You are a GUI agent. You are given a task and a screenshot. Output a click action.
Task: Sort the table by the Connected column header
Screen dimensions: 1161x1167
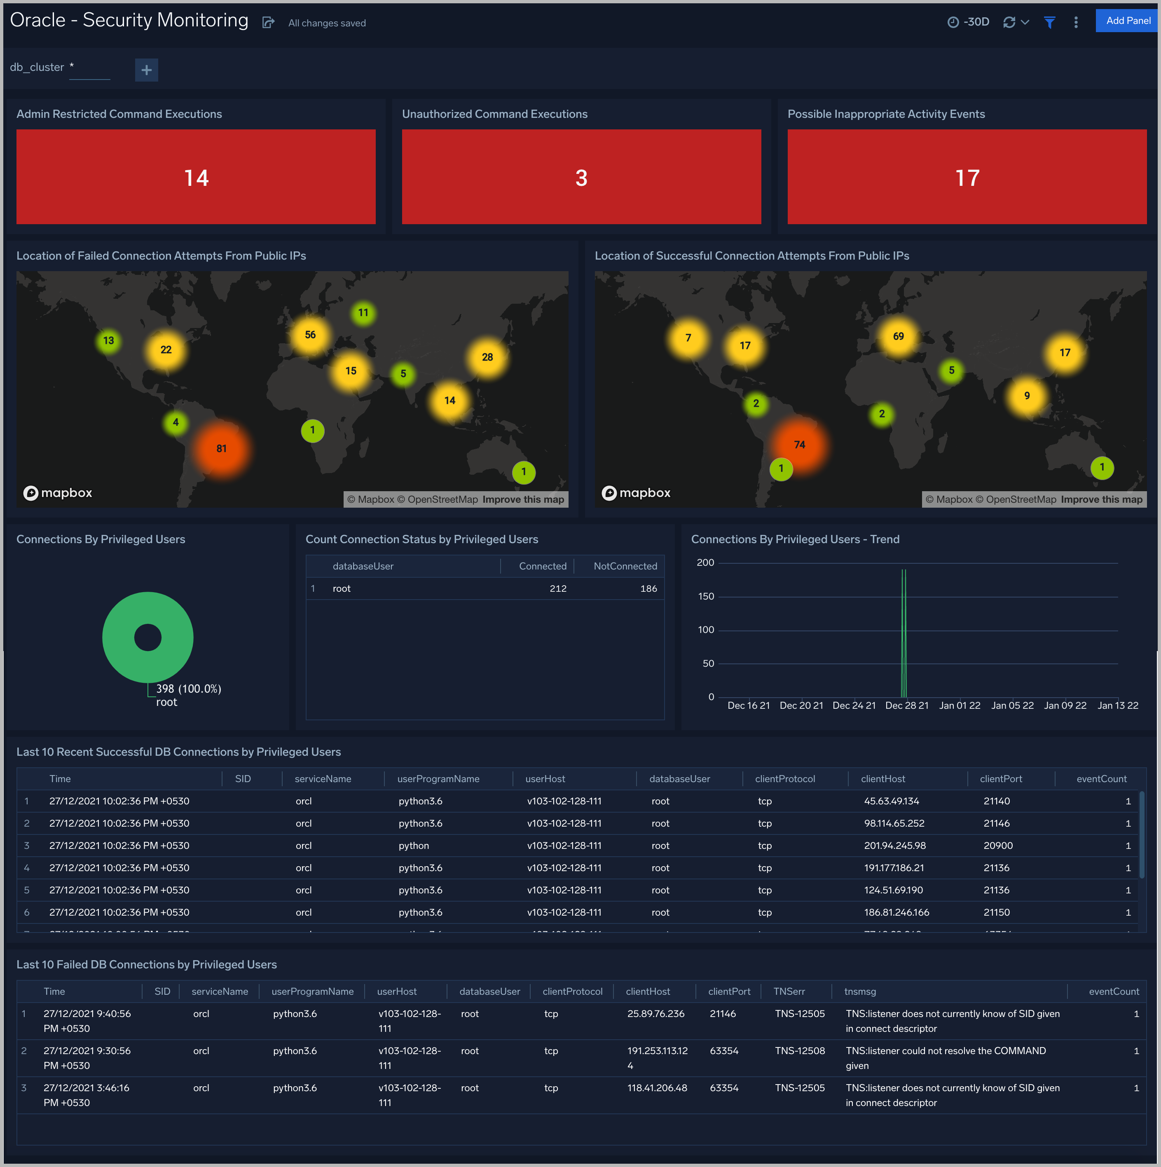point(543,566)
